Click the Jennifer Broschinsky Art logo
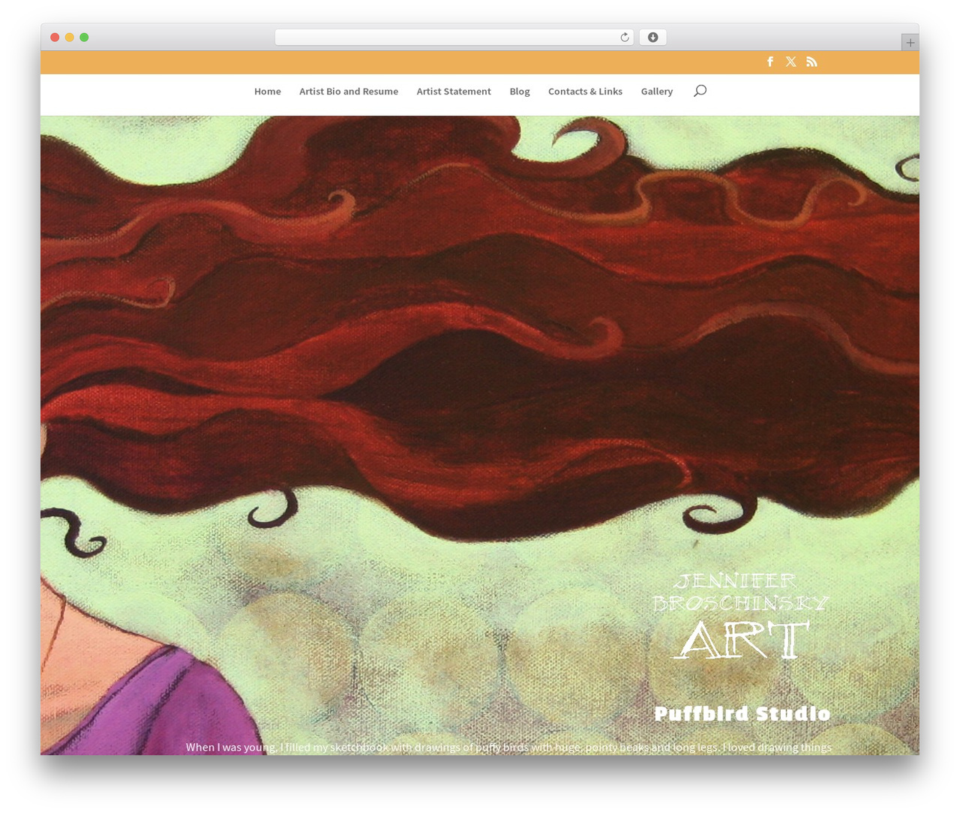The height and width of the screenshot is (813, 960). tap(741, 616)
